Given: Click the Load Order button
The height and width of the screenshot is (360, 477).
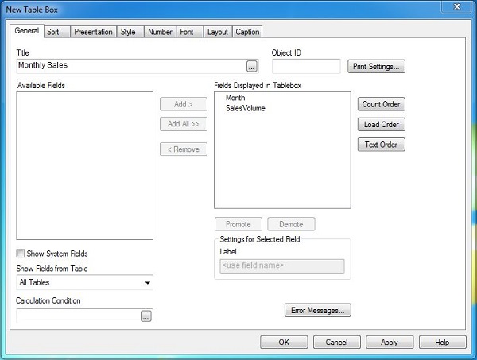Looking at the screenshot, I should pyautogui.click(x=382, y=125).
